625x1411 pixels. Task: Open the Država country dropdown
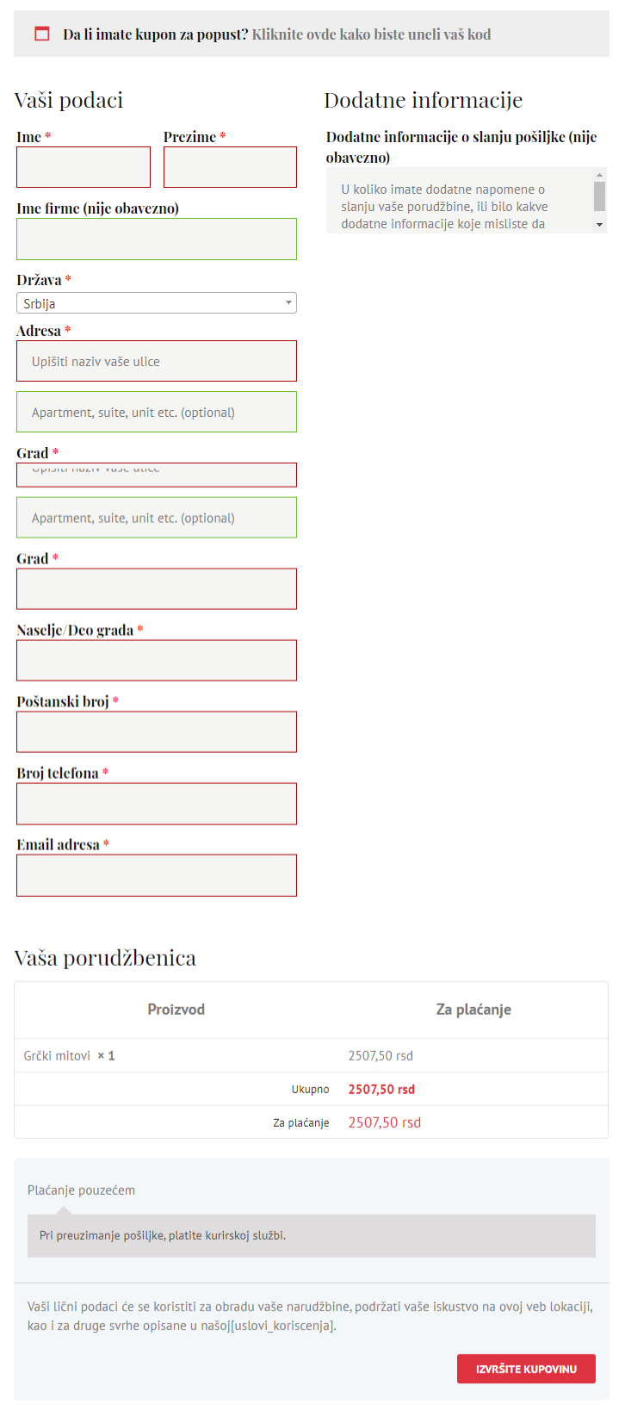pos(151,303)
